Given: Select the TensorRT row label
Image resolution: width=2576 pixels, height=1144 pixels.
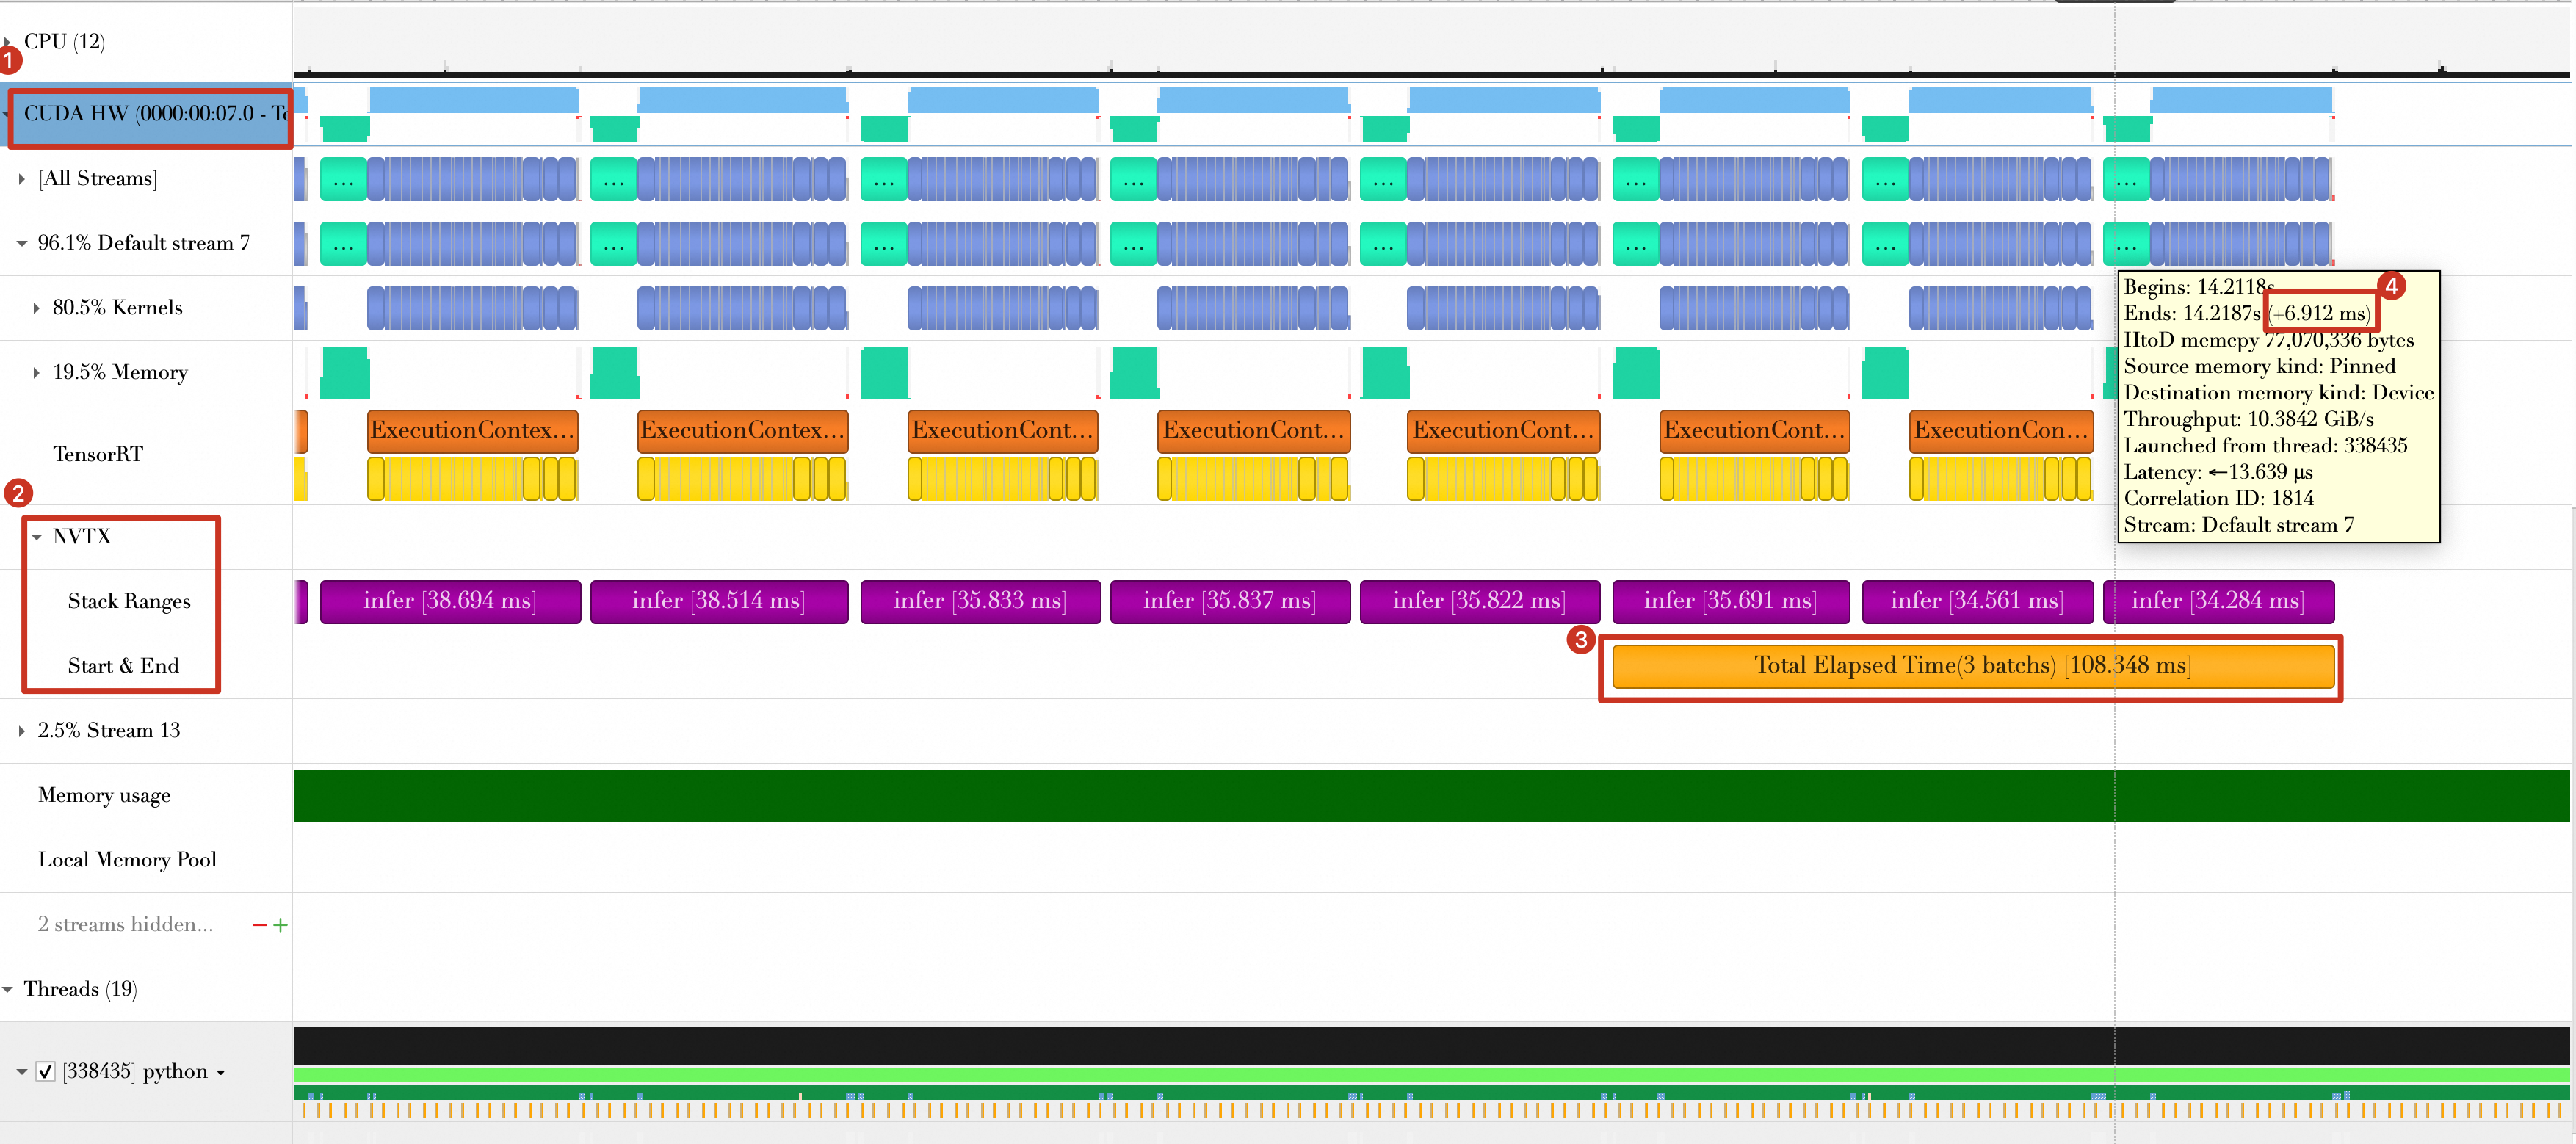Looking at the screenshot, I should tap(98, 454).
